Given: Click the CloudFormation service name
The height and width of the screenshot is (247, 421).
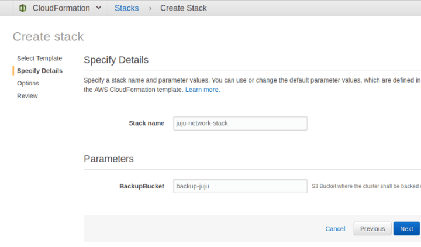Looking at the screenshot, I should tap(61, 8).
